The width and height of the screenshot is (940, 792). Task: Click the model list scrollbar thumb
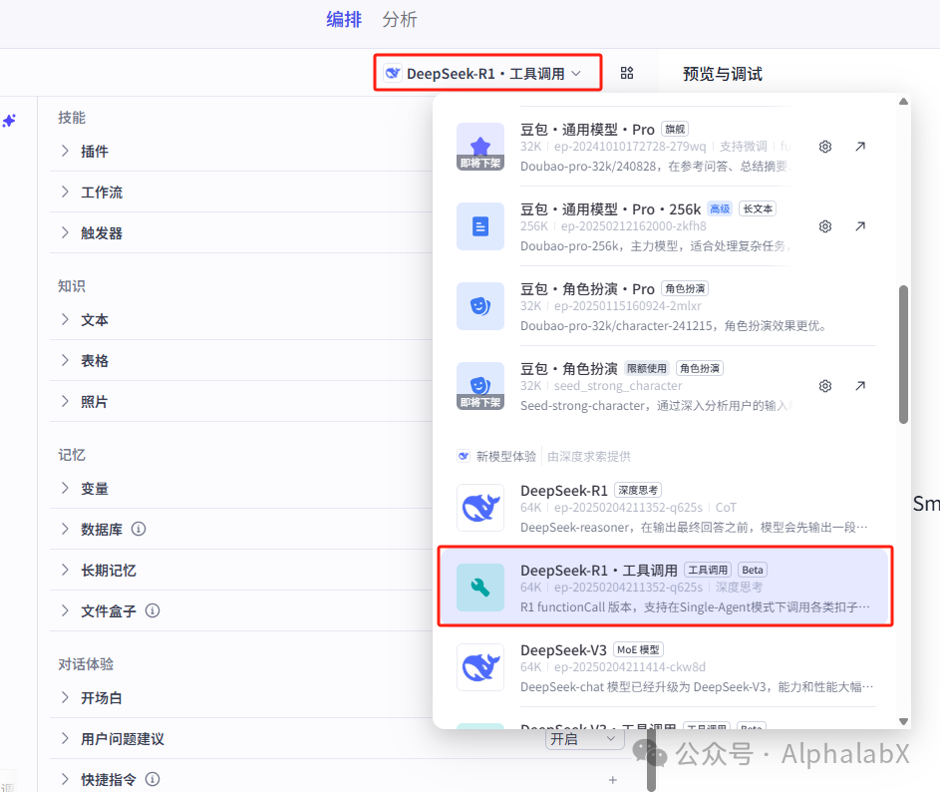[903, 354]
